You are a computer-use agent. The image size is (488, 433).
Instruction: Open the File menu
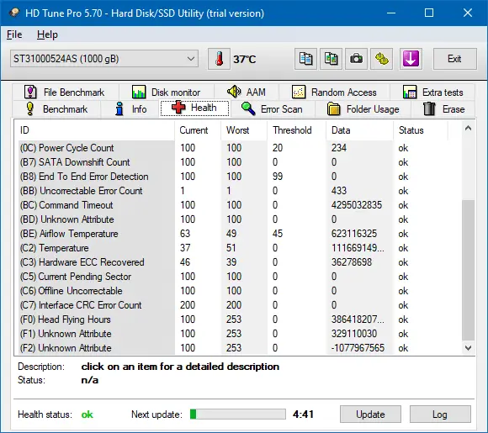(14, 34)
